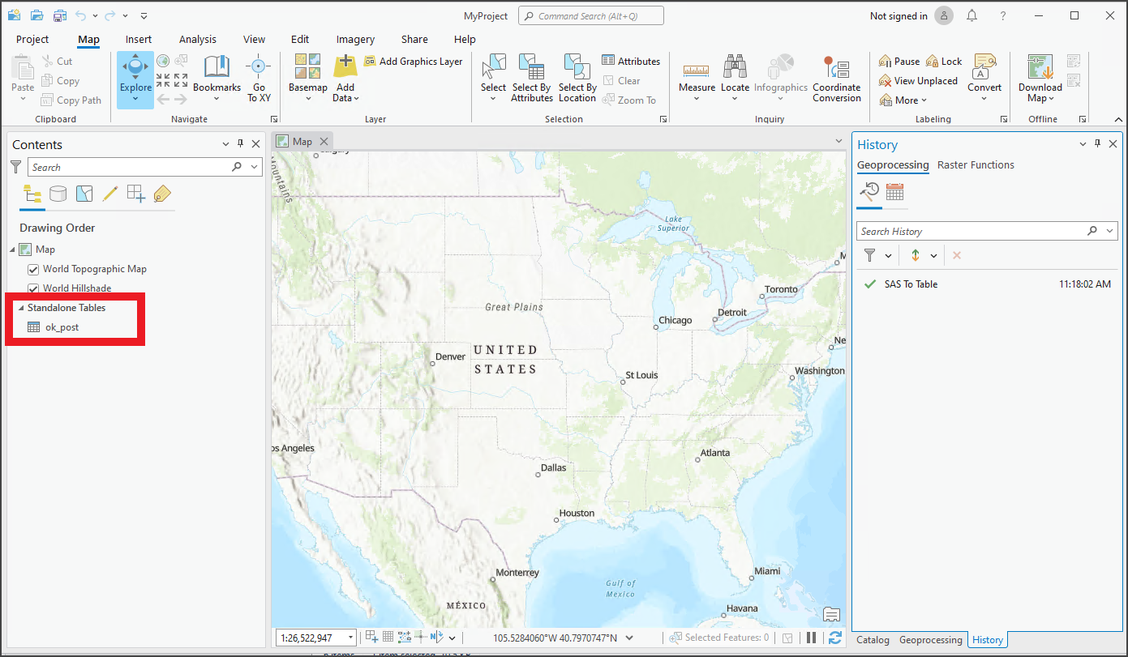This screenshot has width=1128, height=657.
Task: Collapse the Standalone Tables group
Action: click(x=20, y=308)
